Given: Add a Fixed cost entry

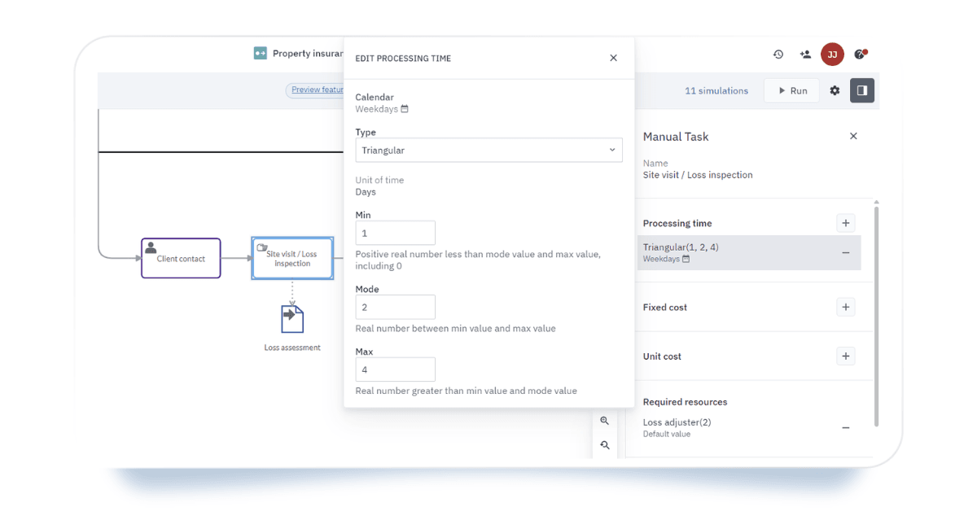Looking at the screenshot, I should coord(845,307).
